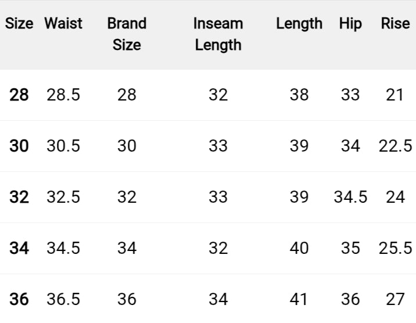Choose the bold size 32 row label
Screen dimensions: 416x323
[x=19, y=197]
